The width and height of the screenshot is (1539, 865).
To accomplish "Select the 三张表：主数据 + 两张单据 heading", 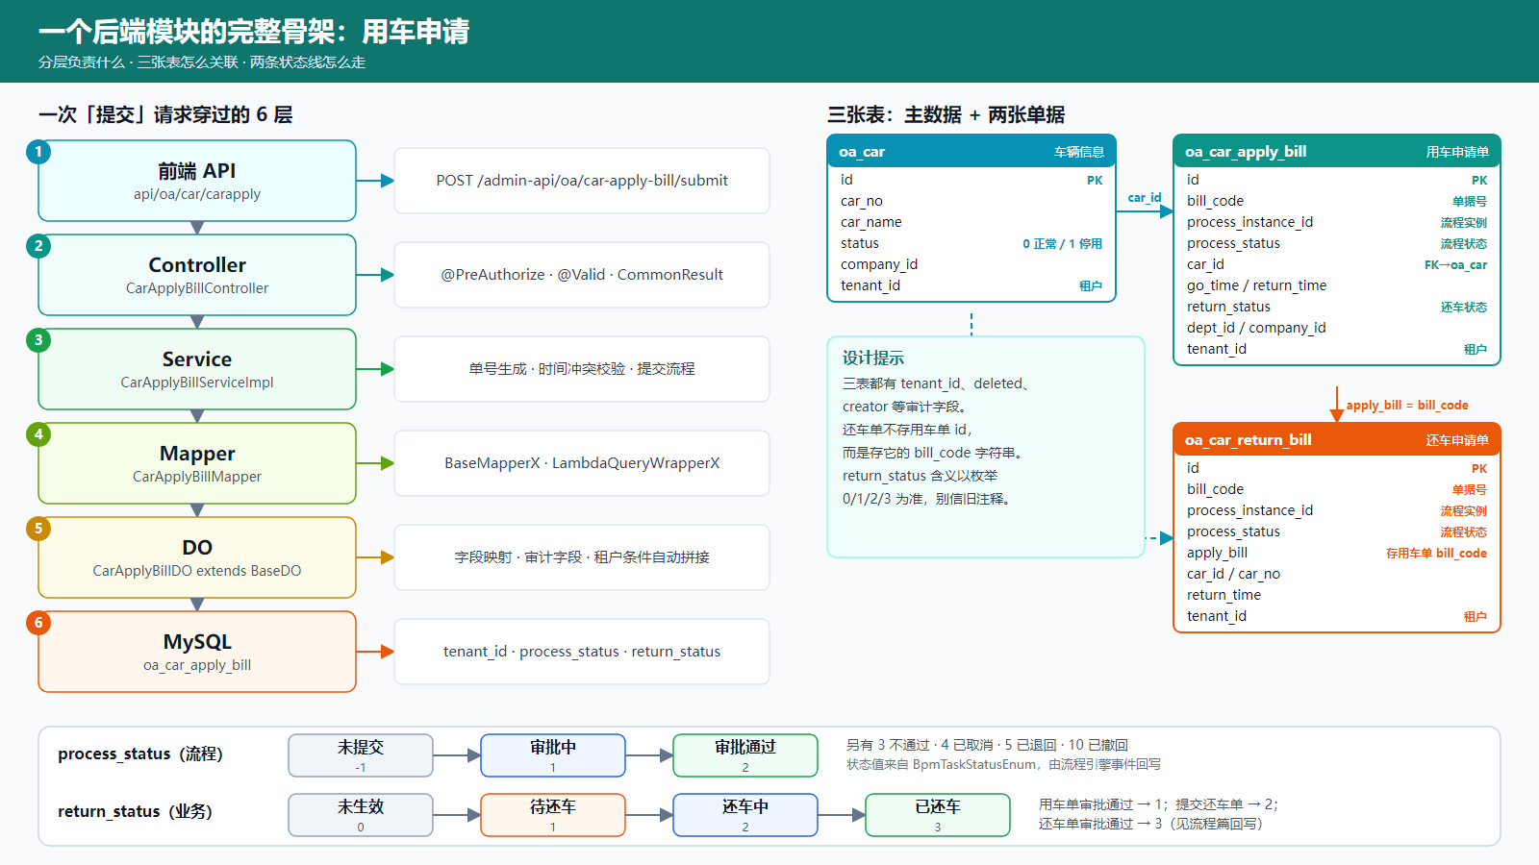I will point(946,115).
